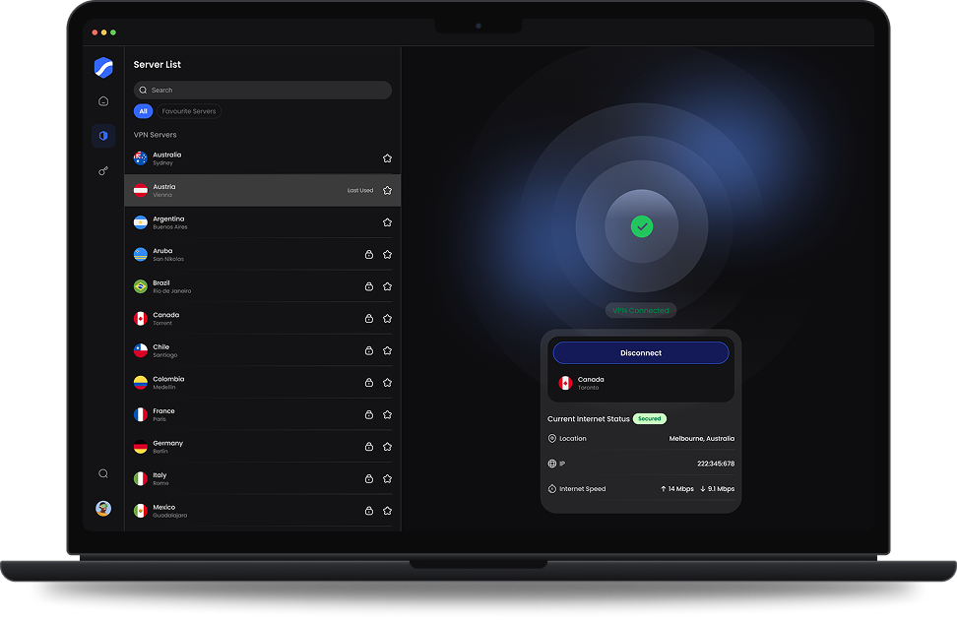
Task: Focus the server Search field
Action: click(x=263, y=91)
